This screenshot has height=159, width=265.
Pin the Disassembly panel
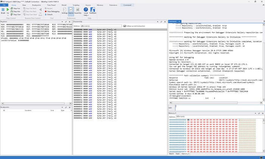pos(161,22)
